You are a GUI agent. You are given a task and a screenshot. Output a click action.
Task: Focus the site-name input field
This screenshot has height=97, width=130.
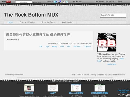pos(24,2)
